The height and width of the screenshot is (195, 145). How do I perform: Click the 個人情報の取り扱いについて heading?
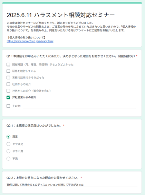click(26, 37)
